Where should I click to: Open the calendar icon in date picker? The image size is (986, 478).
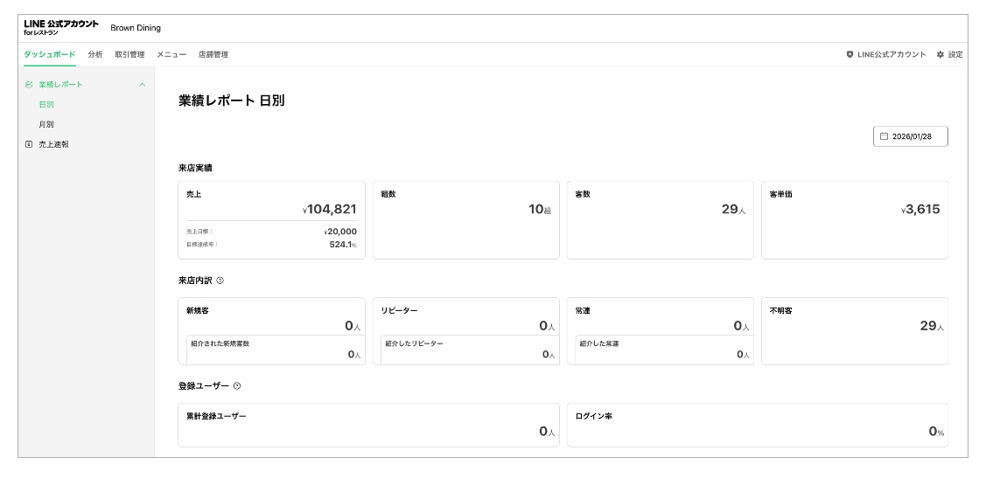[x=884, y=136]
